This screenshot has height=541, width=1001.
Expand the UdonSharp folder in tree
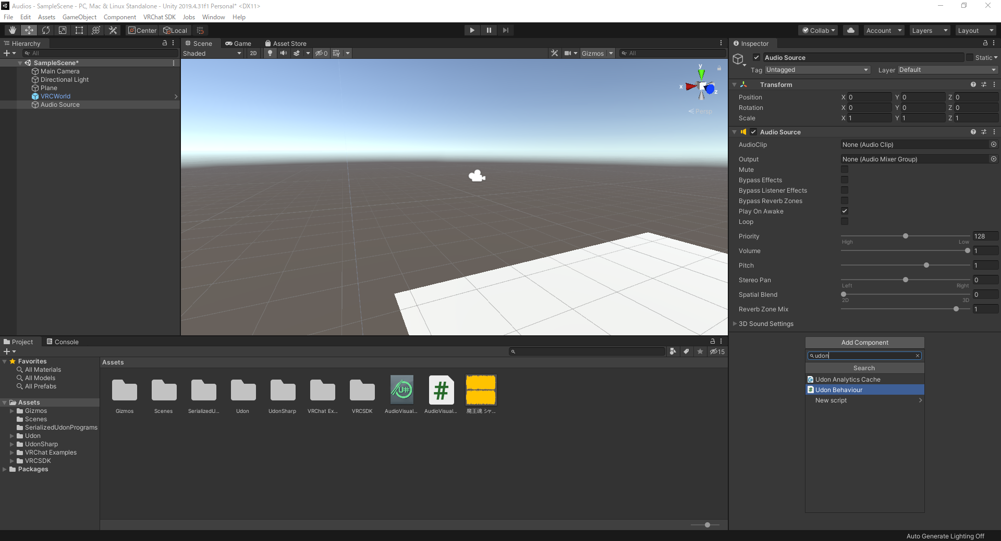(x=12, y=444)
